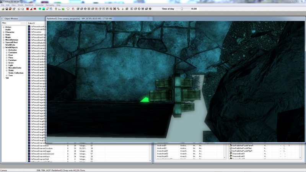
Task: Select the Flora category label
Action: coord(11,58)
